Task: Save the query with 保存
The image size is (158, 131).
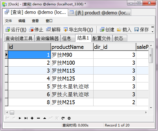Action: click(x=142, y=30)
